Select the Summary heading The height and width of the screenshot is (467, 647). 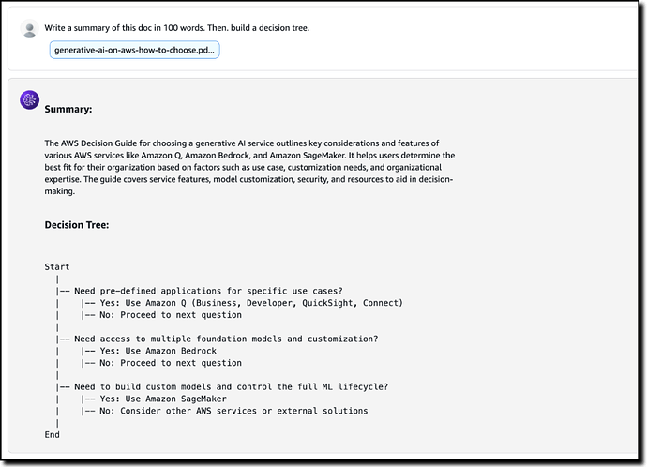coord(68,110)
